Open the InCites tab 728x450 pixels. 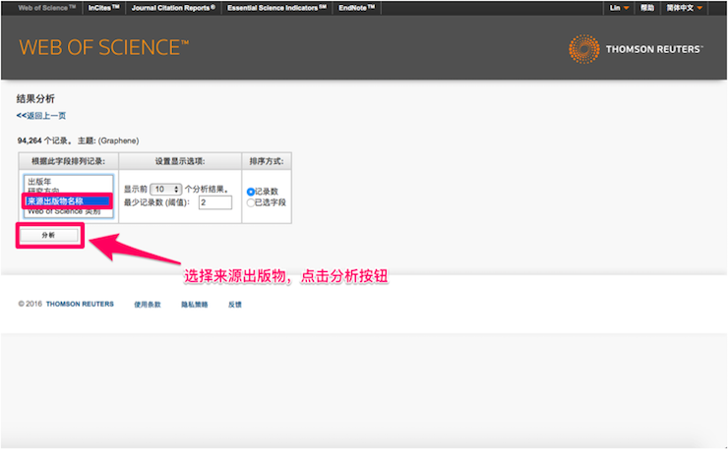[x=104, y=8]
